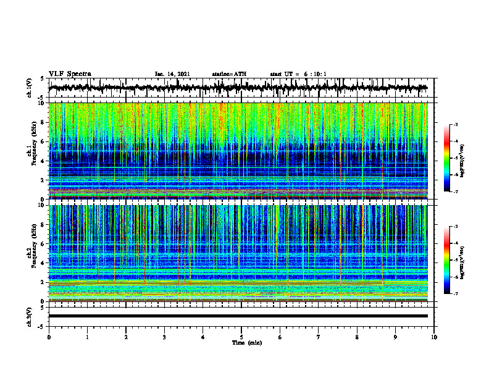Click the "5" tick on ch.1(V) axis
Viewport: 489px width, 378px height.
(x=43, y=79)
